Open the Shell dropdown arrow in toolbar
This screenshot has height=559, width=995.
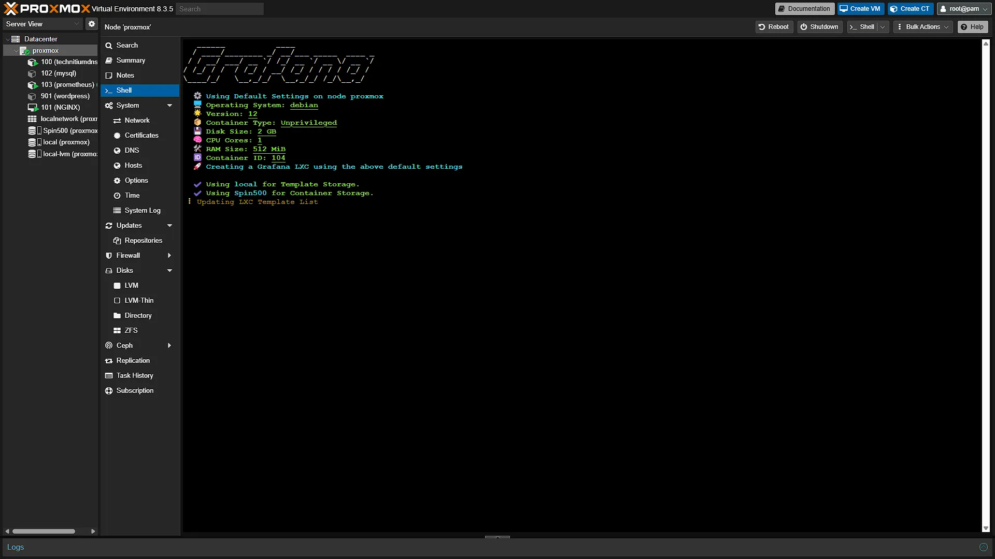pyautogui.click(x=883, y=27)
